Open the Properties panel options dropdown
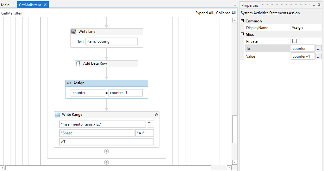 point(314,6)
